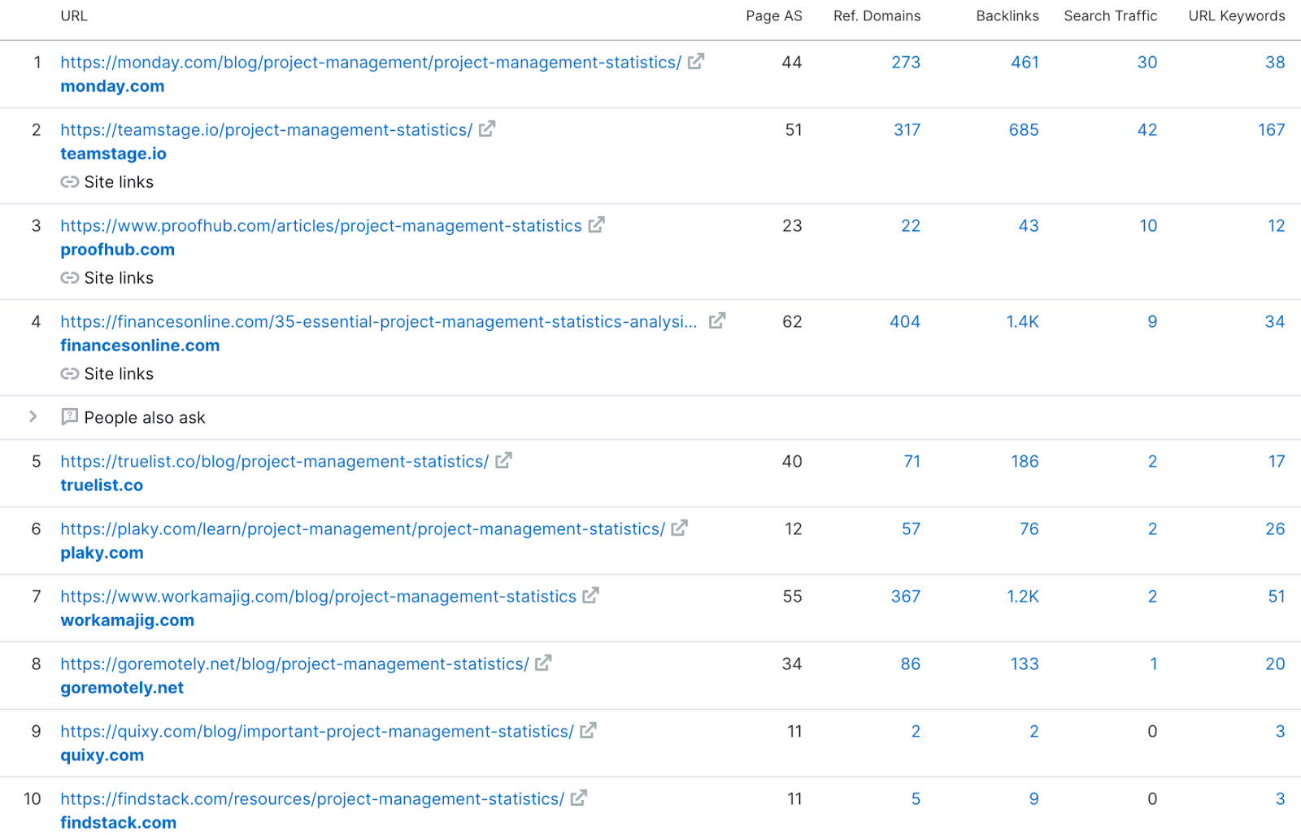This screenshot has height=835, width=1301.
Task: Open external link icon for truelist.co URL
Action: 503,461
